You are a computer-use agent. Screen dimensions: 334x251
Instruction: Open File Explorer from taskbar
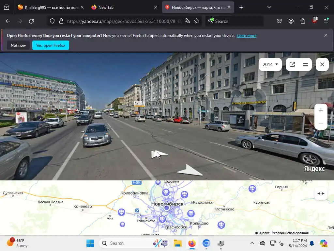pyautogui.click(x=177, y=243)
